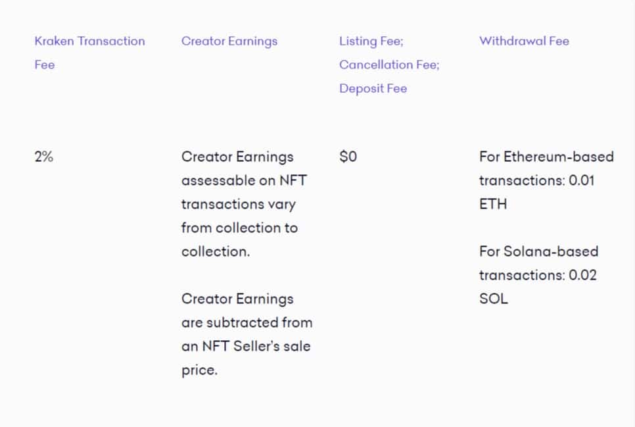Click the ETH currency label
This screenshot has width=635, height=427.
click(x=493, y=205)
